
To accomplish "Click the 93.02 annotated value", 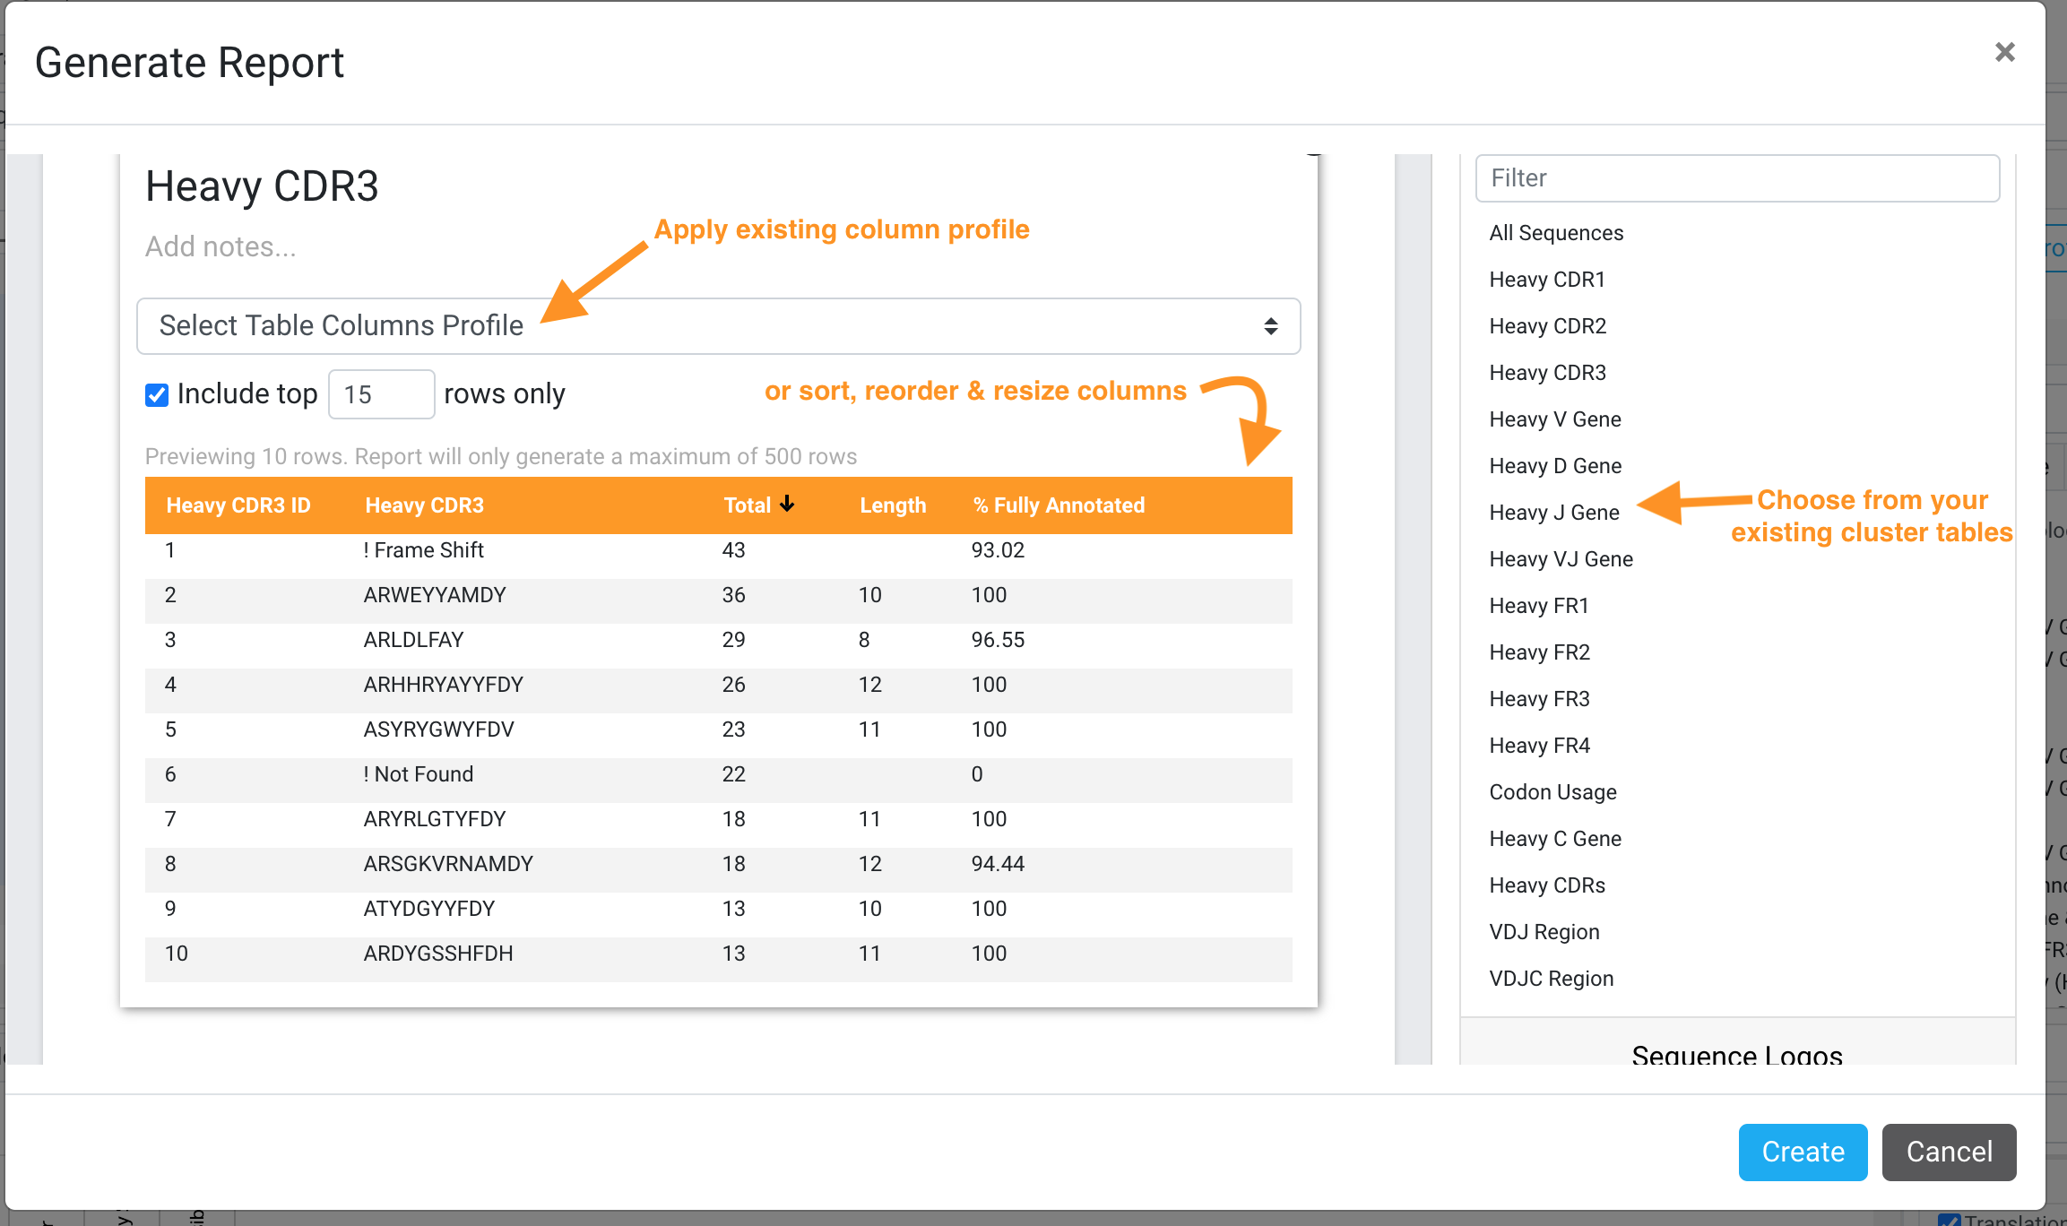I will tap(998, 550).
